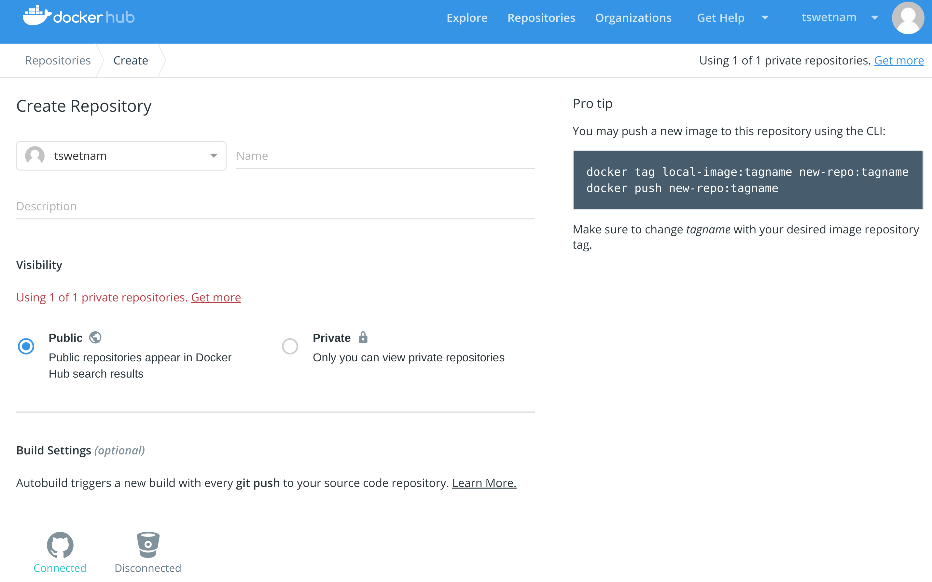Click the Pro tip heading
The width and height of the screenshot is (932, 582).
[x=592, y=104]
